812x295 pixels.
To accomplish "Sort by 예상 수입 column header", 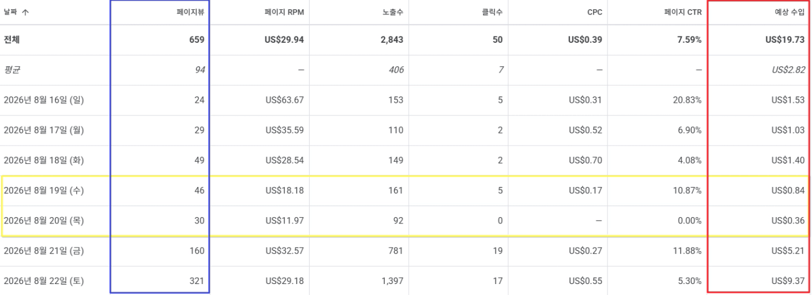I will (789, 12).
